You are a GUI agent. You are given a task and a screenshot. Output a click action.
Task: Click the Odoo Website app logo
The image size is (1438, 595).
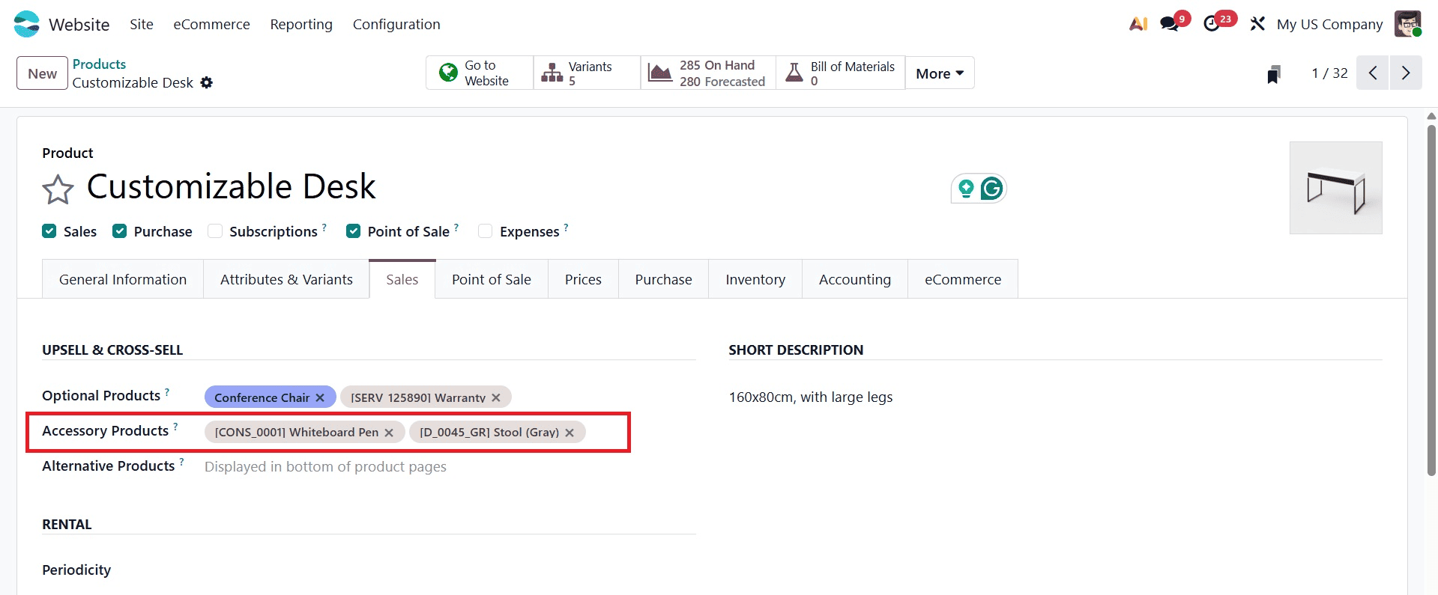click(x=26, y=24)
